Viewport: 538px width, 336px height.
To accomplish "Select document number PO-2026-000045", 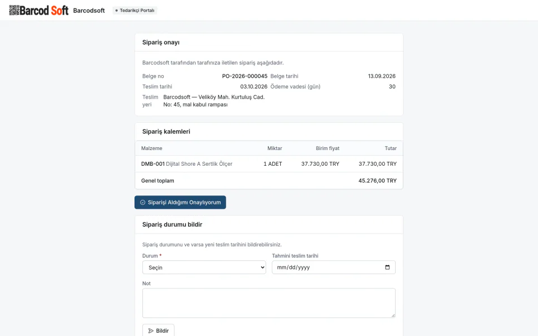I will pyautogui.click(x=245, y=76).
